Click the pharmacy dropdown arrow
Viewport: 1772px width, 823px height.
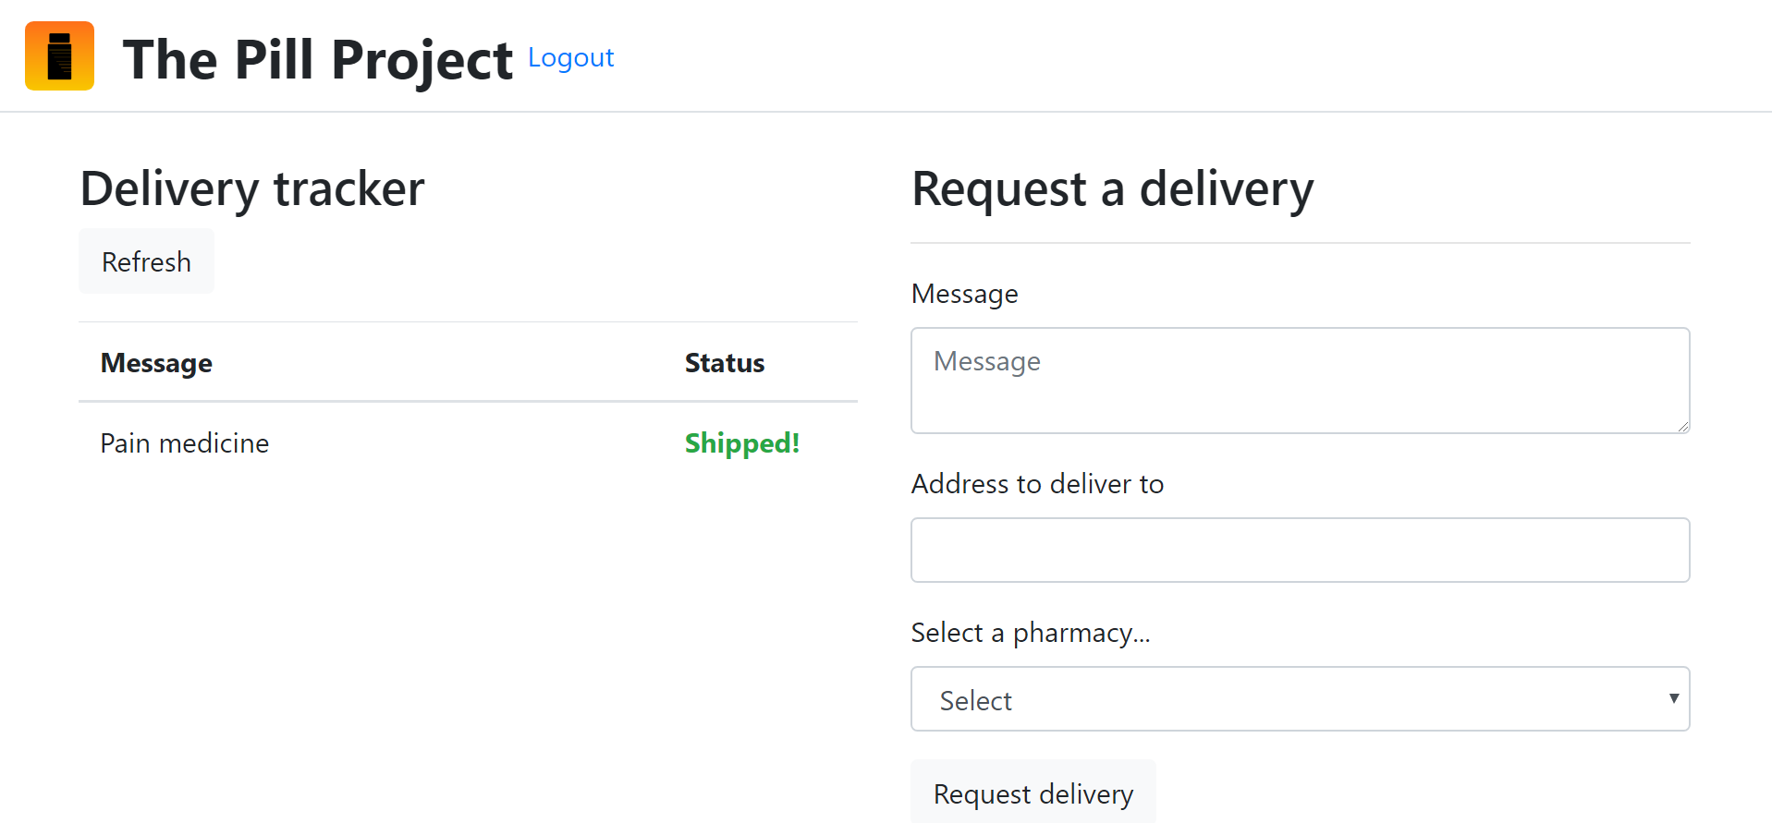click(1673, 698)
